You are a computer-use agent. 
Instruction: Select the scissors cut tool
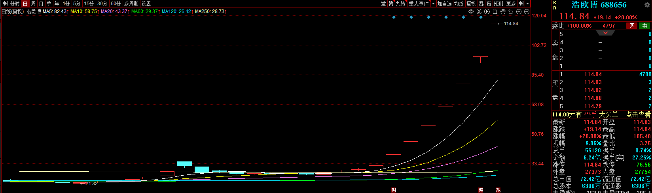pyautogui.click(x=479, y=11)
